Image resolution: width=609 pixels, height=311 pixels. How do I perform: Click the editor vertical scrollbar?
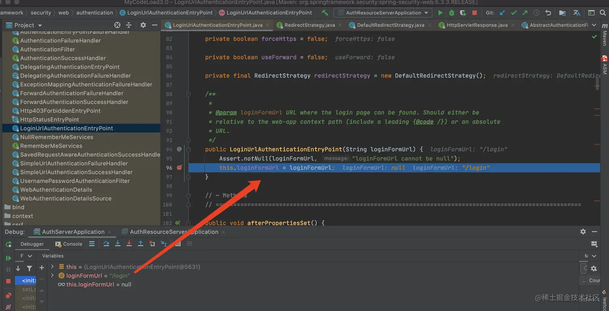coord(597,82)
